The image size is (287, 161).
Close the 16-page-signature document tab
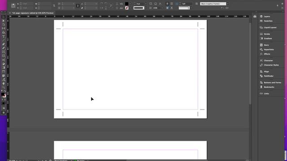click(x=10, y=13)
